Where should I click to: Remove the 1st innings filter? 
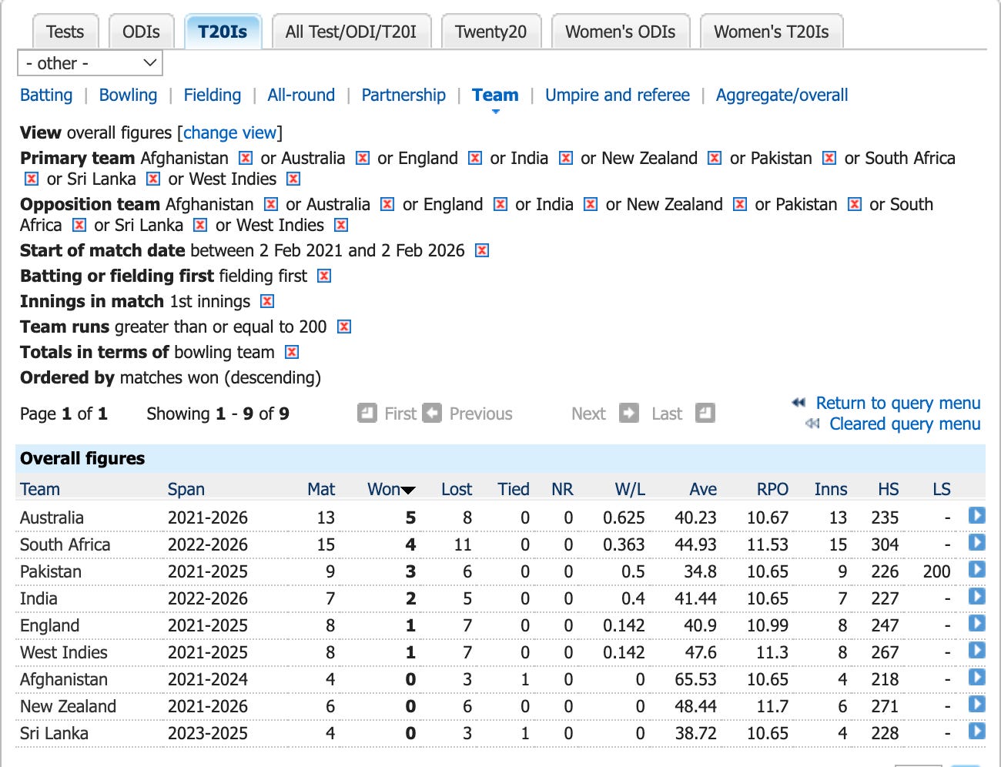pyautogui.click(x=267, y=301)
